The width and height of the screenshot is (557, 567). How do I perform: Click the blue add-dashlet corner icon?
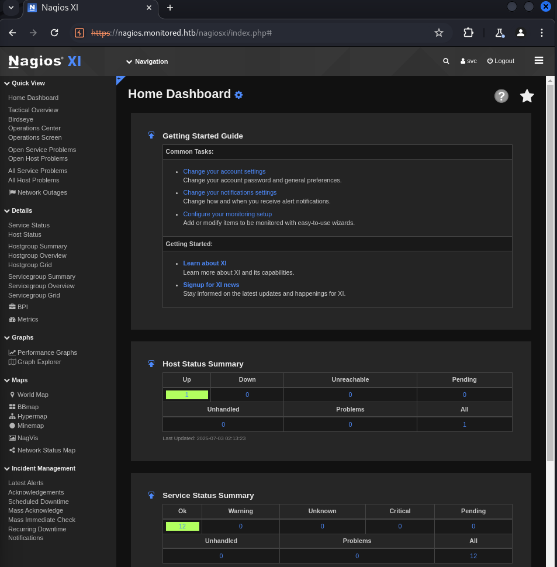tap(120, 79)
